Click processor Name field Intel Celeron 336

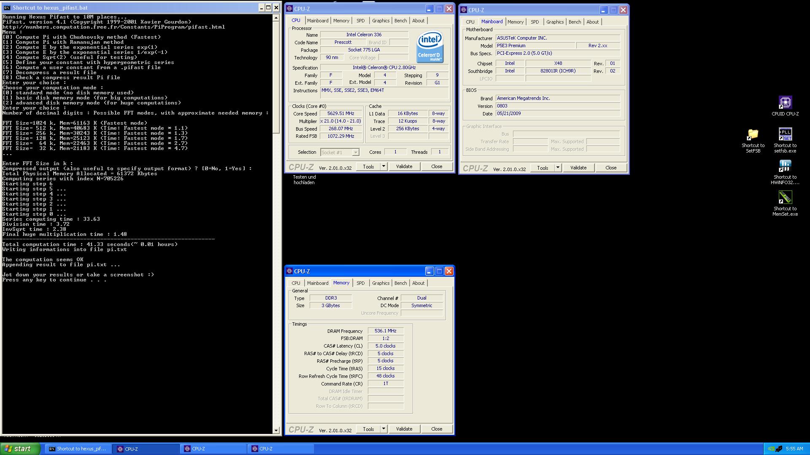point(364,35)
